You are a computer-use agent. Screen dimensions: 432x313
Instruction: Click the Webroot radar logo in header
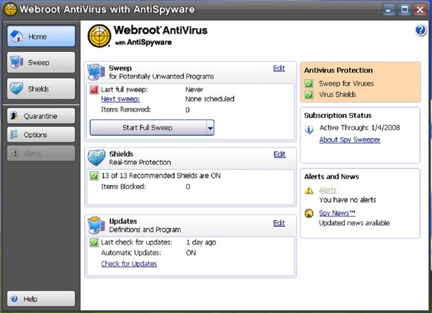pyautogui.click(x=99, y=36)
